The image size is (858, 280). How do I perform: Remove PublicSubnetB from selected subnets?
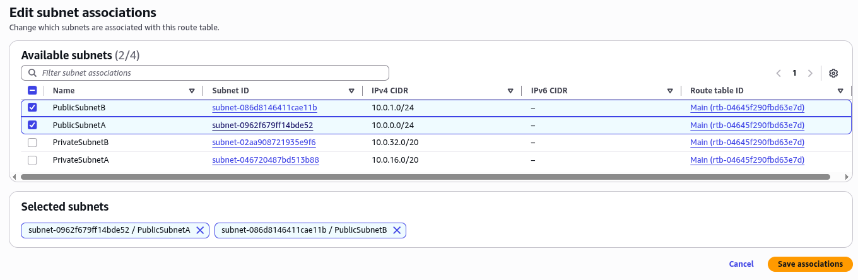pos(397,230)
